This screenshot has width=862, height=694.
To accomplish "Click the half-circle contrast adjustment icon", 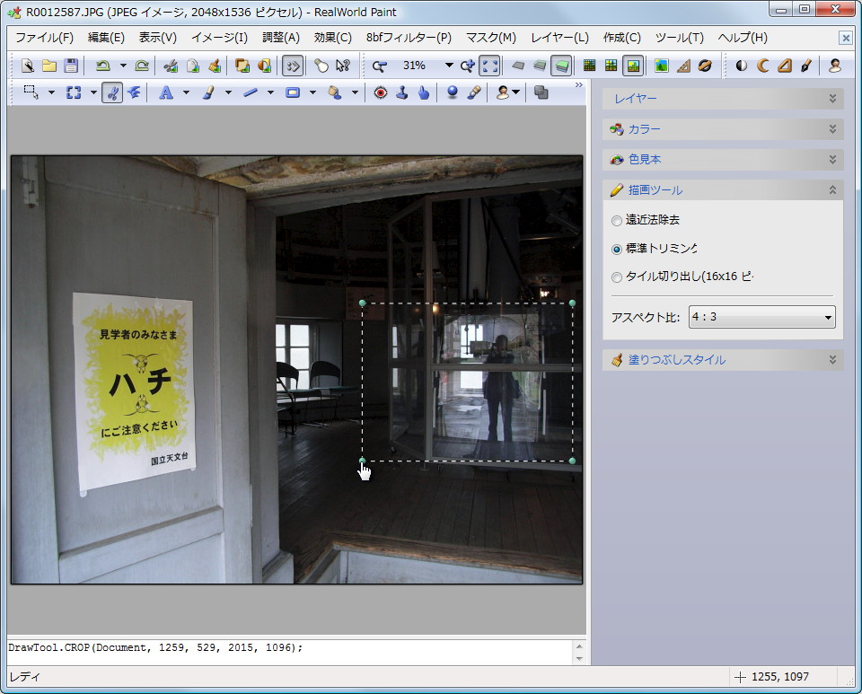I will tap(741, 66).
